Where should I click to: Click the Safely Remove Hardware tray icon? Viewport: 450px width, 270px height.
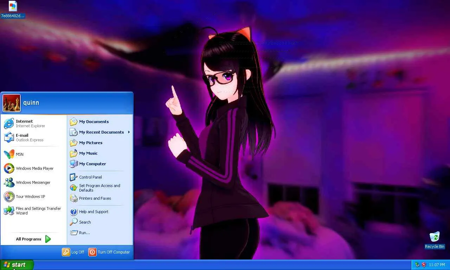[417, 265]
